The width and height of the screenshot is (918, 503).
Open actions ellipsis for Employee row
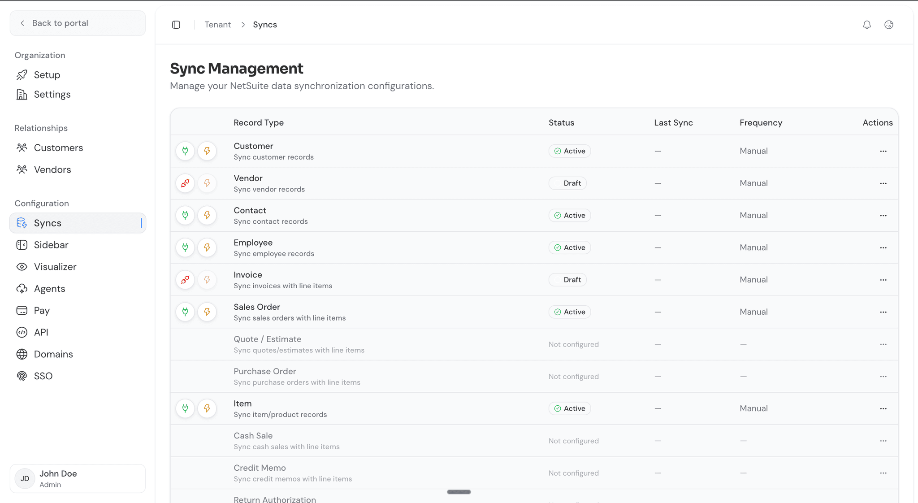click(883, 247)
